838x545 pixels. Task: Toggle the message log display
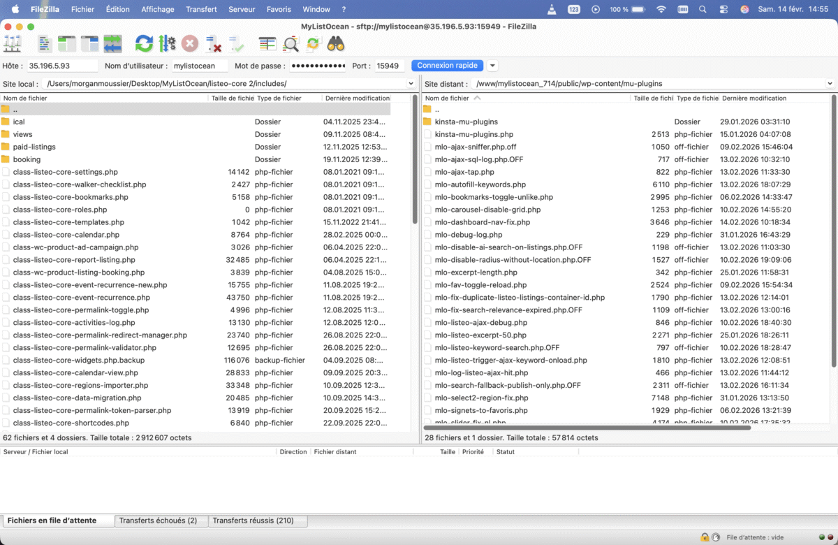[45, 44]
